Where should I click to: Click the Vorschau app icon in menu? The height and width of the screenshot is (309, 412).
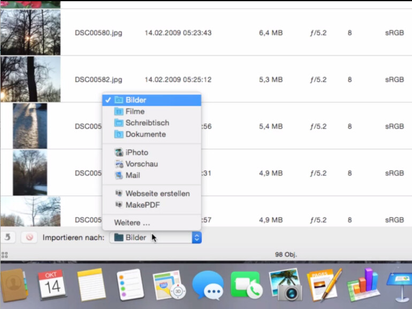coord(119,164)
